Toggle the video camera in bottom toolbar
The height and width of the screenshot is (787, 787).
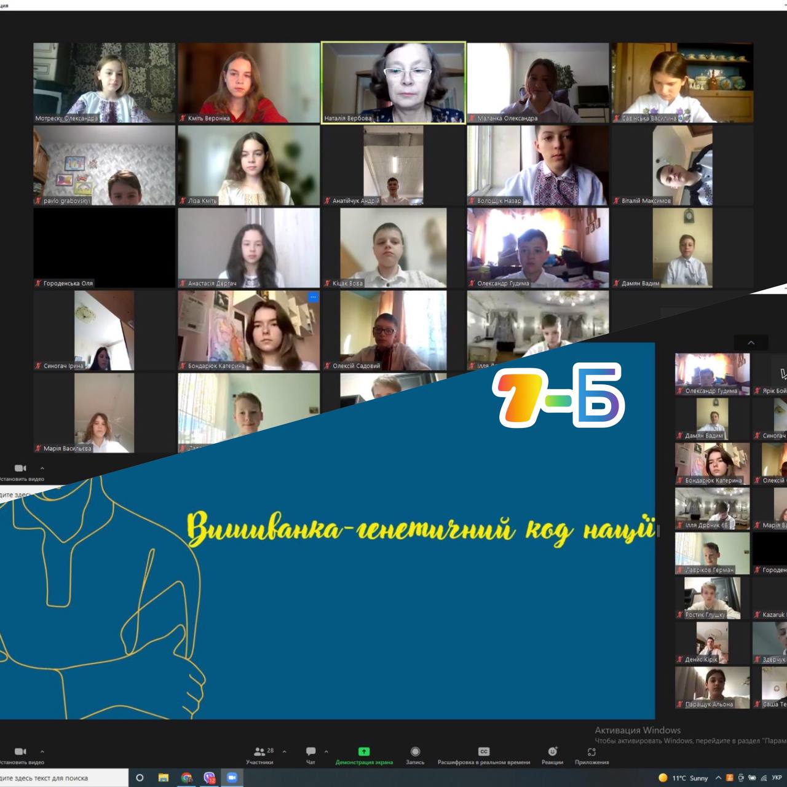(x=20, y=751)
